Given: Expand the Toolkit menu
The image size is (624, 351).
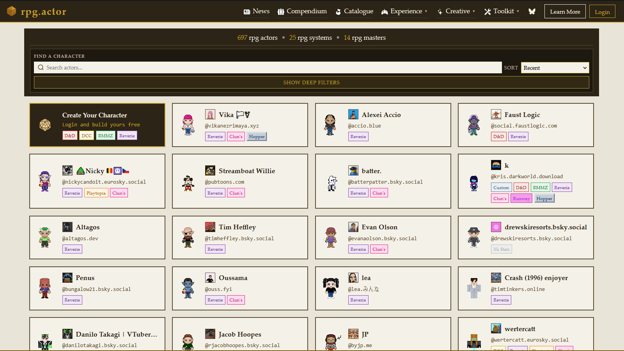Looking at the screenshot, I should (502, 11).
